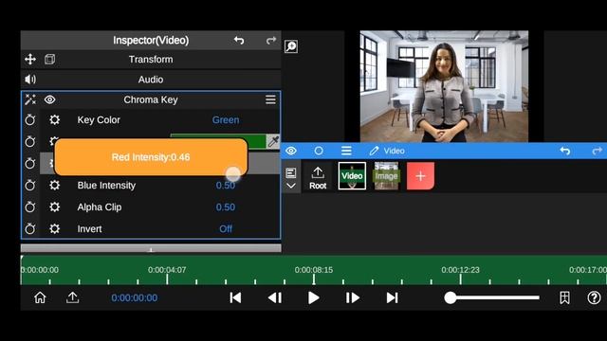Open the layer hamburger menu in blue bar
This screenshot has height=341, width=607.
(x=346, y=151)
